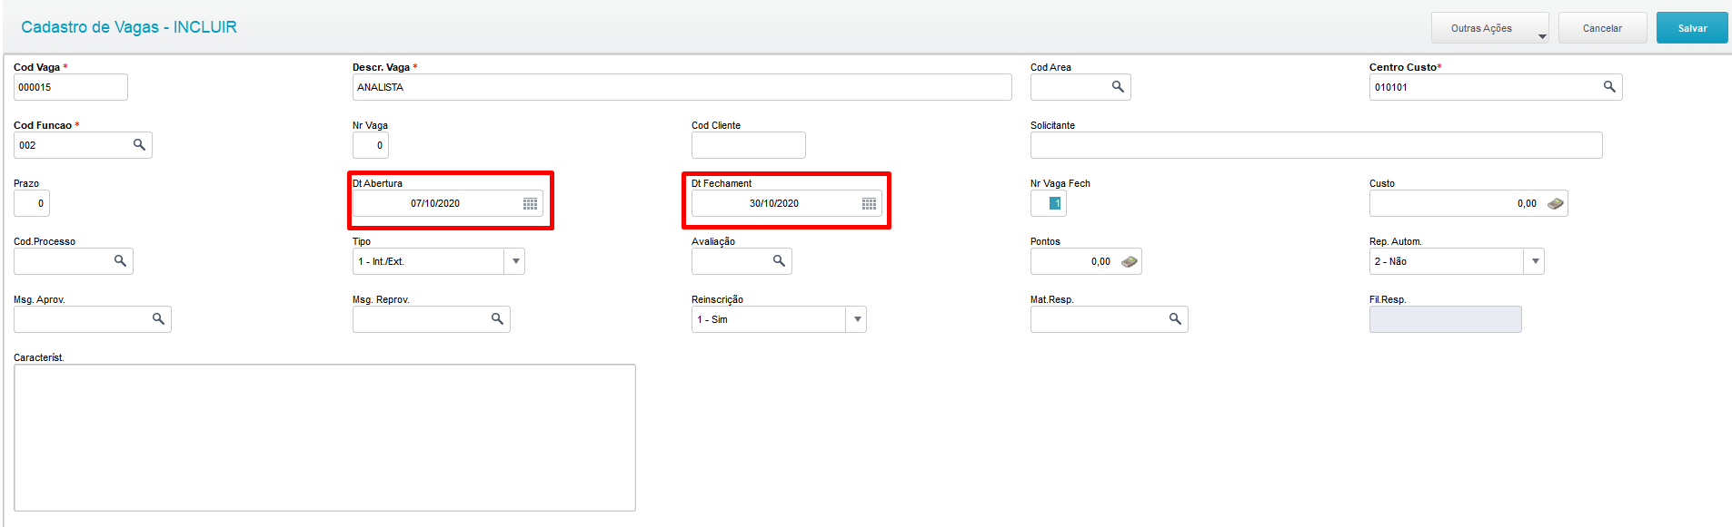Open lookup search for Centro Custo
Screen dimensions: 1732x527
1609,87
